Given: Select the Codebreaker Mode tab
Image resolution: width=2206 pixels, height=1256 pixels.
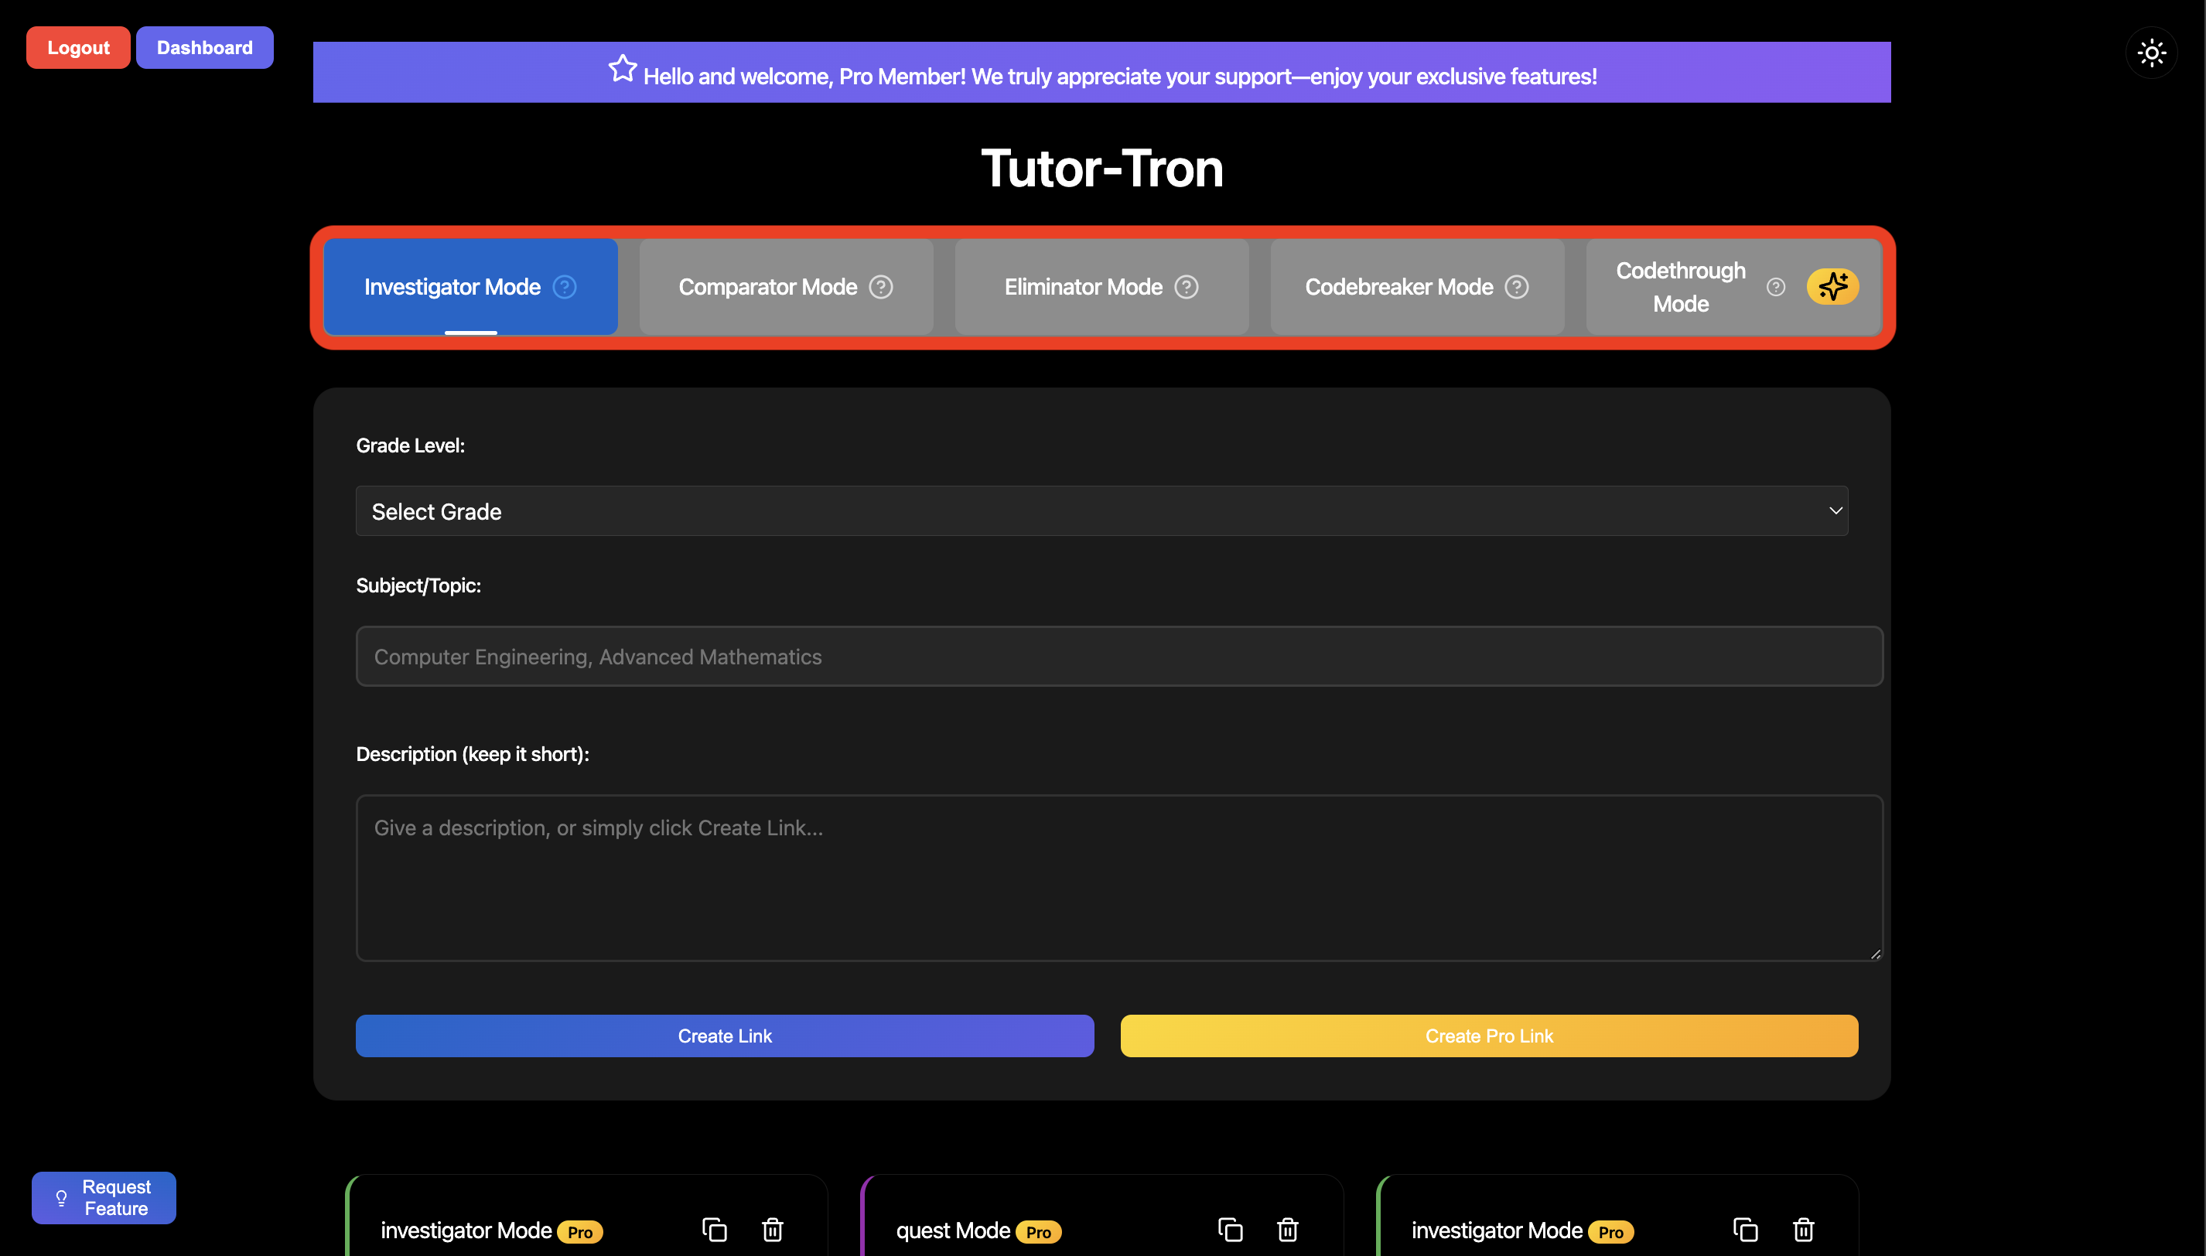Looking at the screenshot, I should (1398, 286).
